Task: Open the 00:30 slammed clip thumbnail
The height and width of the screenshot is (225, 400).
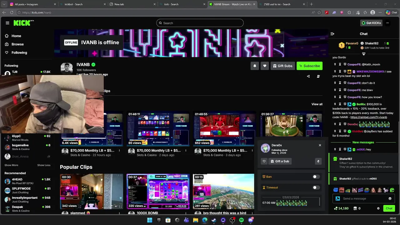Action: coord(92,191)
